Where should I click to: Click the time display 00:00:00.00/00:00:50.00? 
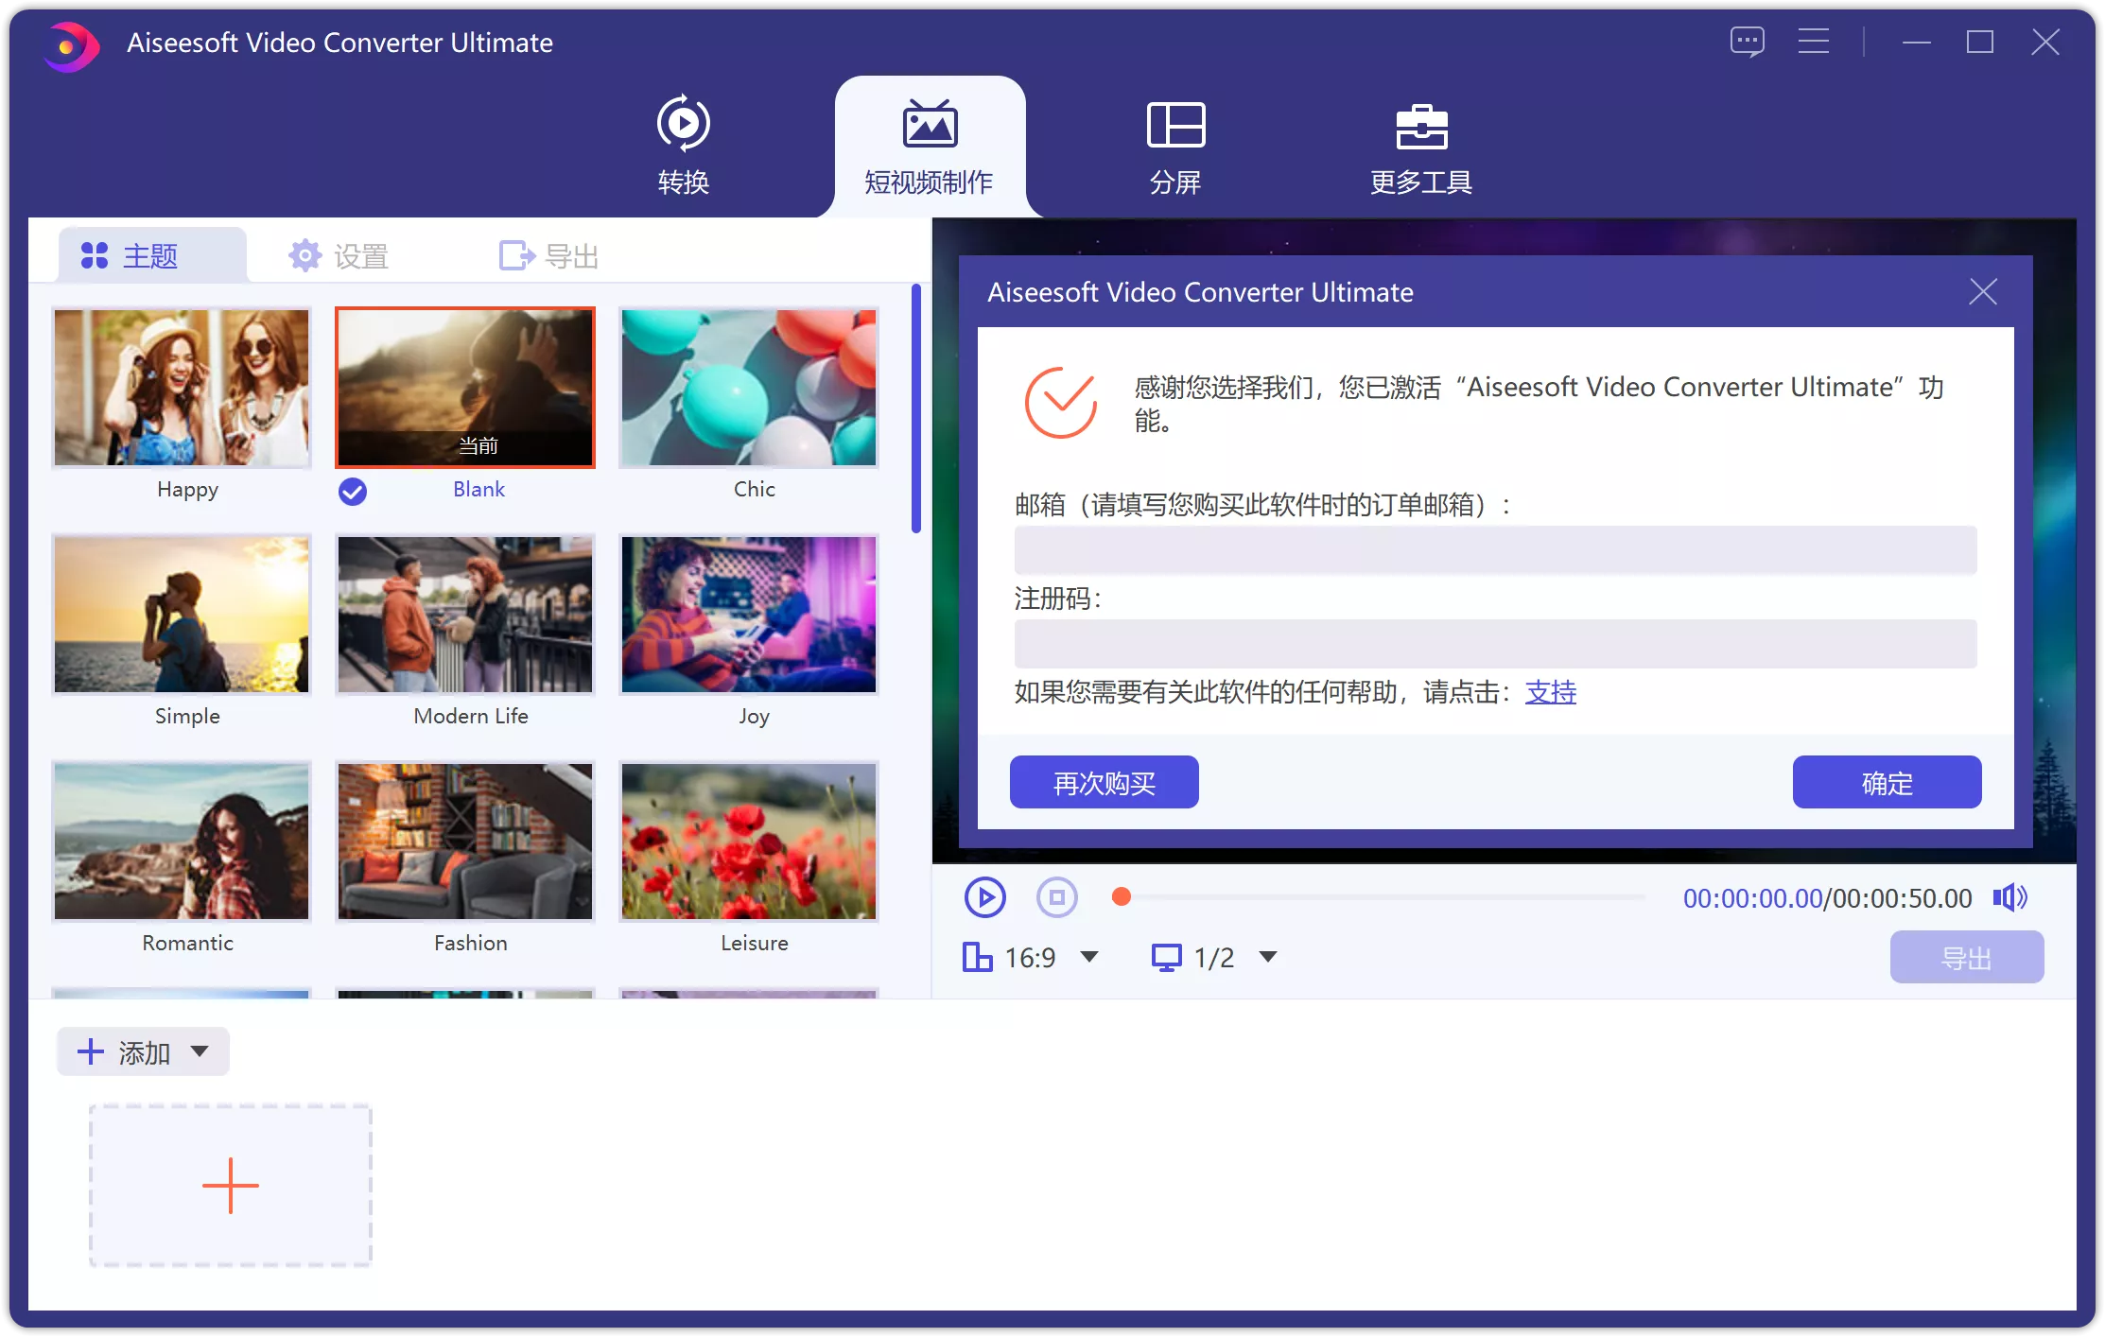coord(1827,898)
